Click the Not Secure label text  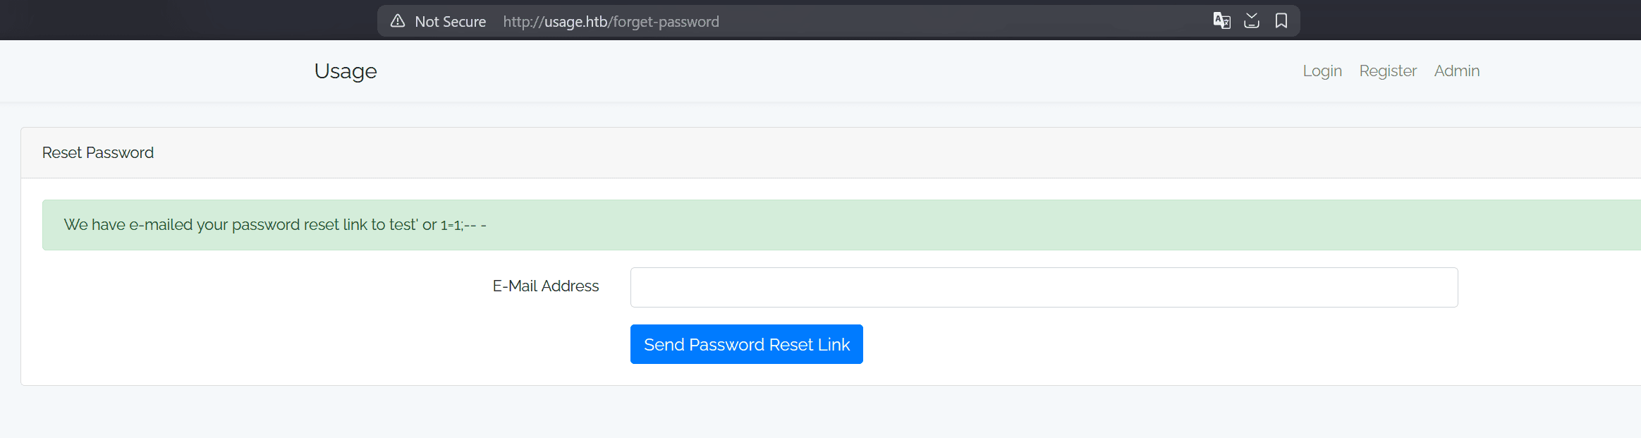(x=450, y=21)
